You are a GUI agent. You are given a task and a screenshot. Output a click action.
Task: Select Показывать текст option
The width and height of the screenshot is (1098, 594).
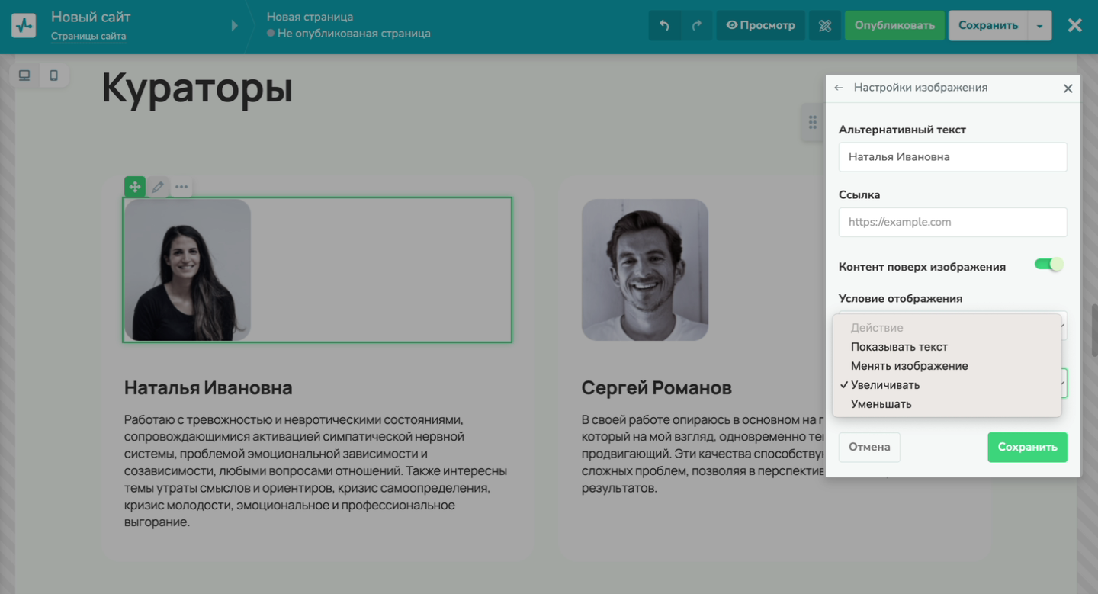tap(899, 347)
